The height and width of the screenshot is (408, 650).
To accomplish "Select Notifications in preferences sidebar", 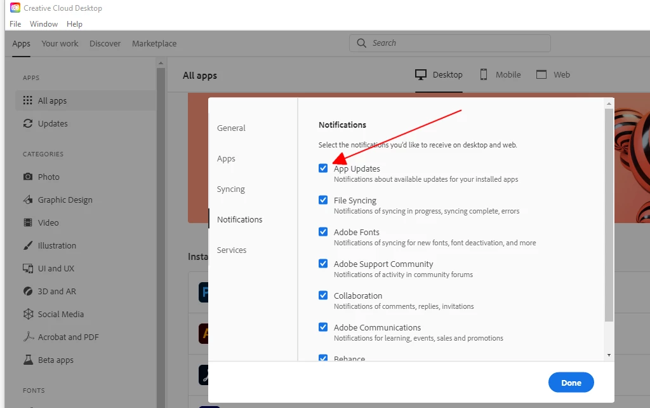I will (x=239, y=219).
